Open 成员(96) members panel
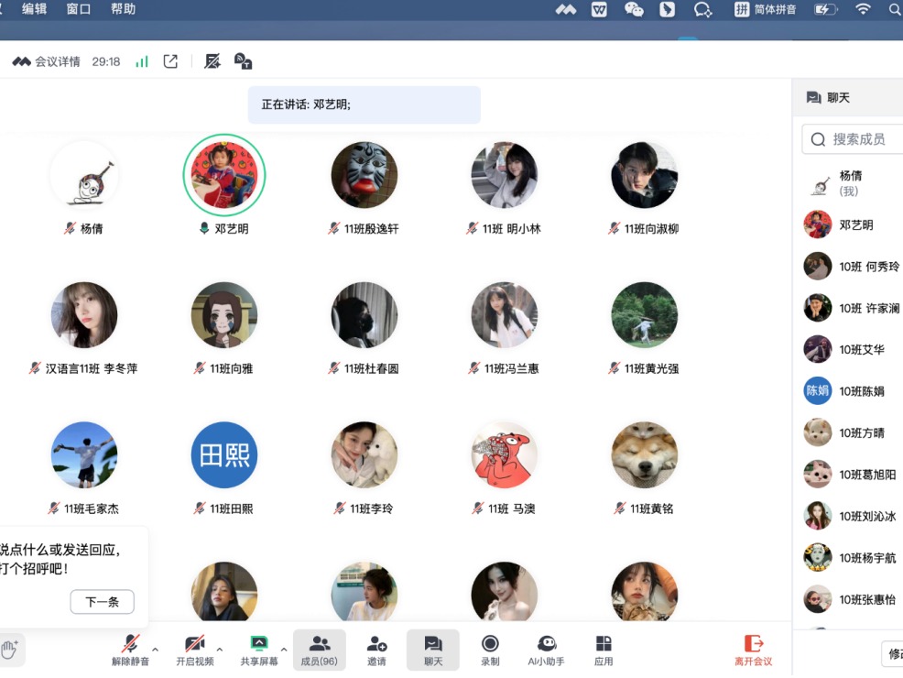Image resolution: width=903 pixels, height=678 pixels. [x=320, y=650]
